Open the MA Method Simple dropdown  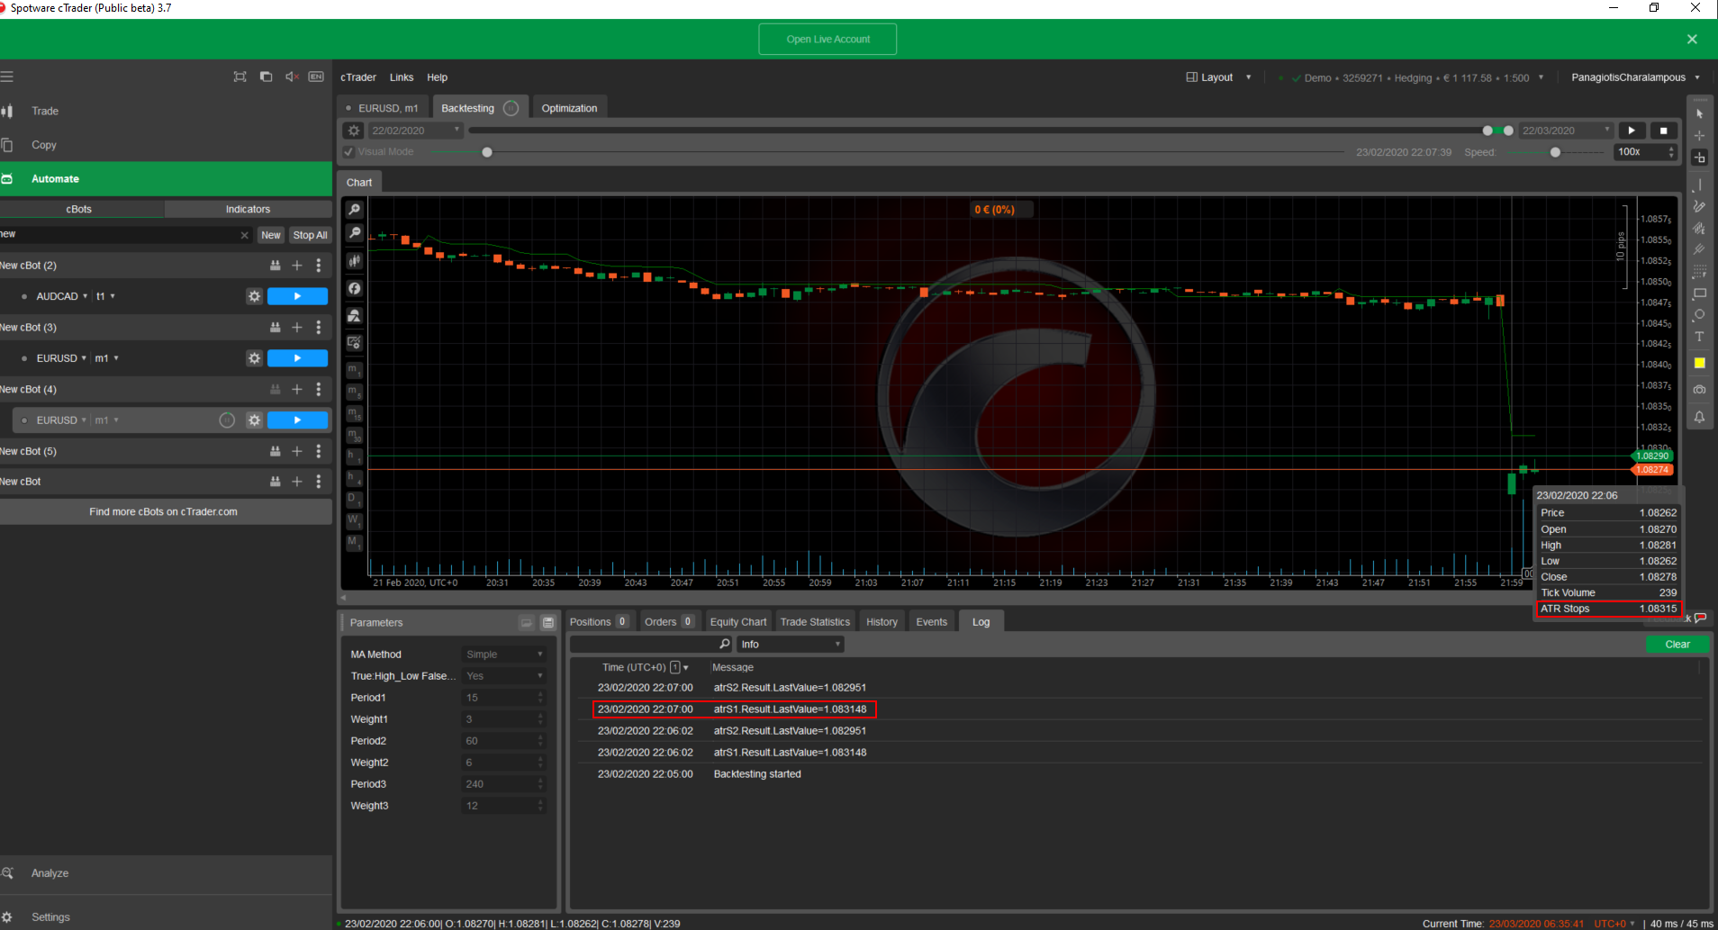click(x=503, y=655)
